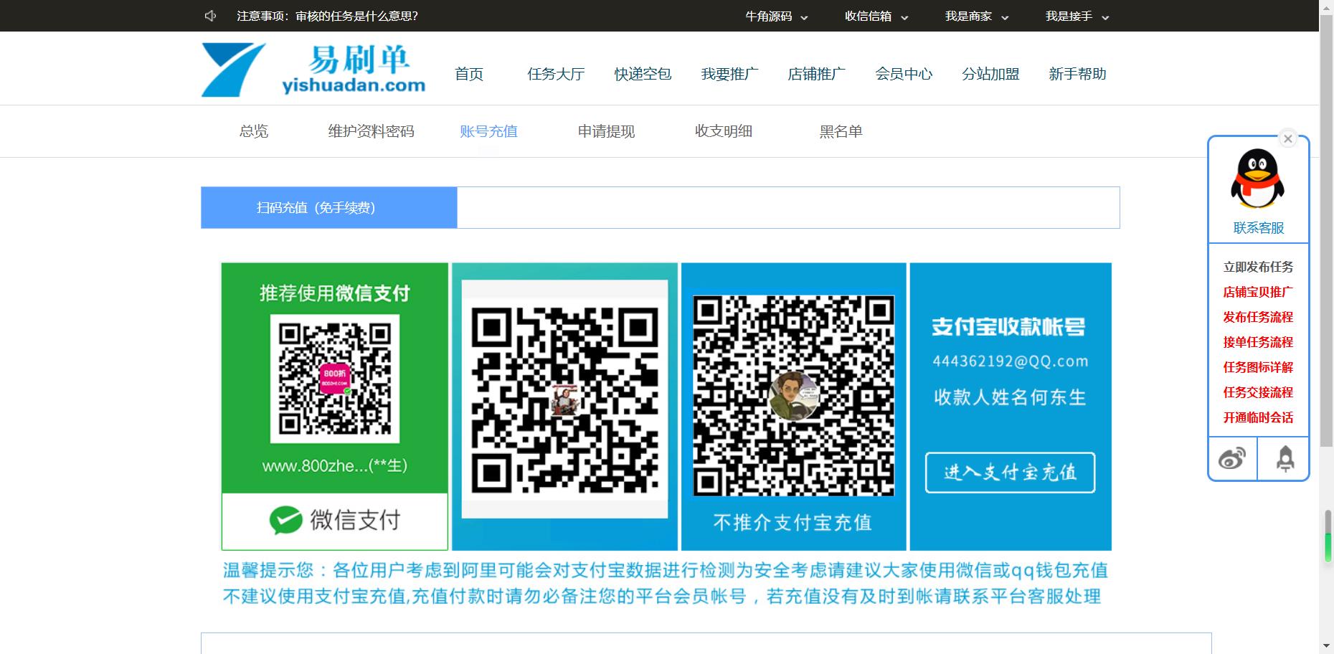Open 任务大厅 in main navigation
The width and height of the screenshot is (1334, 654).
[x=556, y=74]
